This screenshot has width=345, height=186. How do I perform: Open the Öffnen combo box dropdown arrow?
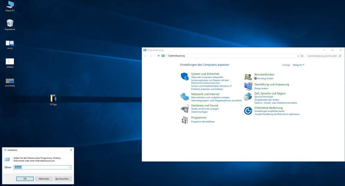[x=69, y=167]
